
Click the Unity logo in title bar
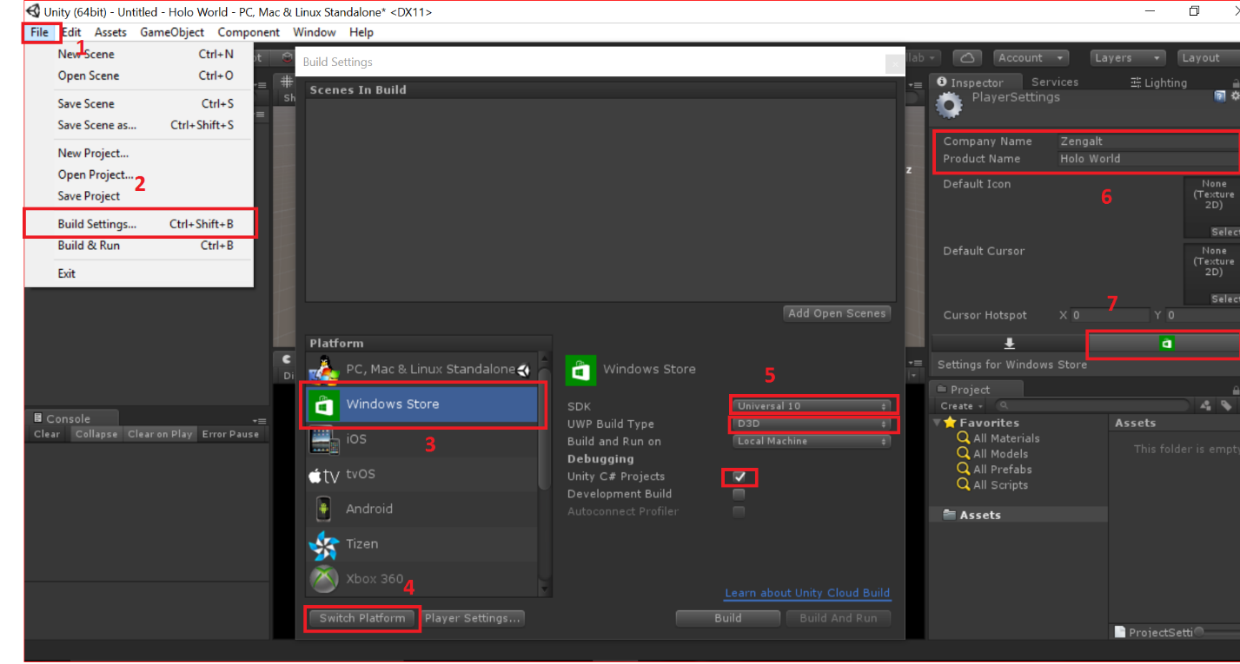33,11
